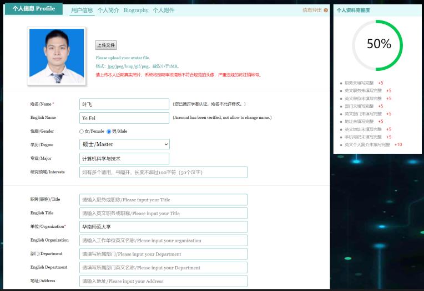The height and width of the screenshot is (291, 424).
Task: Open the 个人附件 tab
Action: (x=164, y=10)
